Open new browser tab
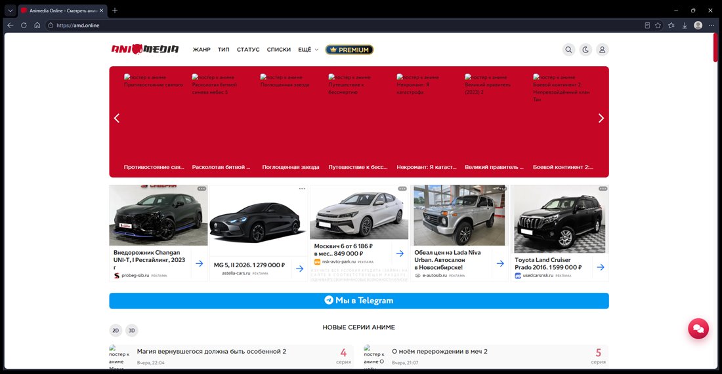Image resolution: width=722 pixels, height=374 pixels. coord(115,10)
